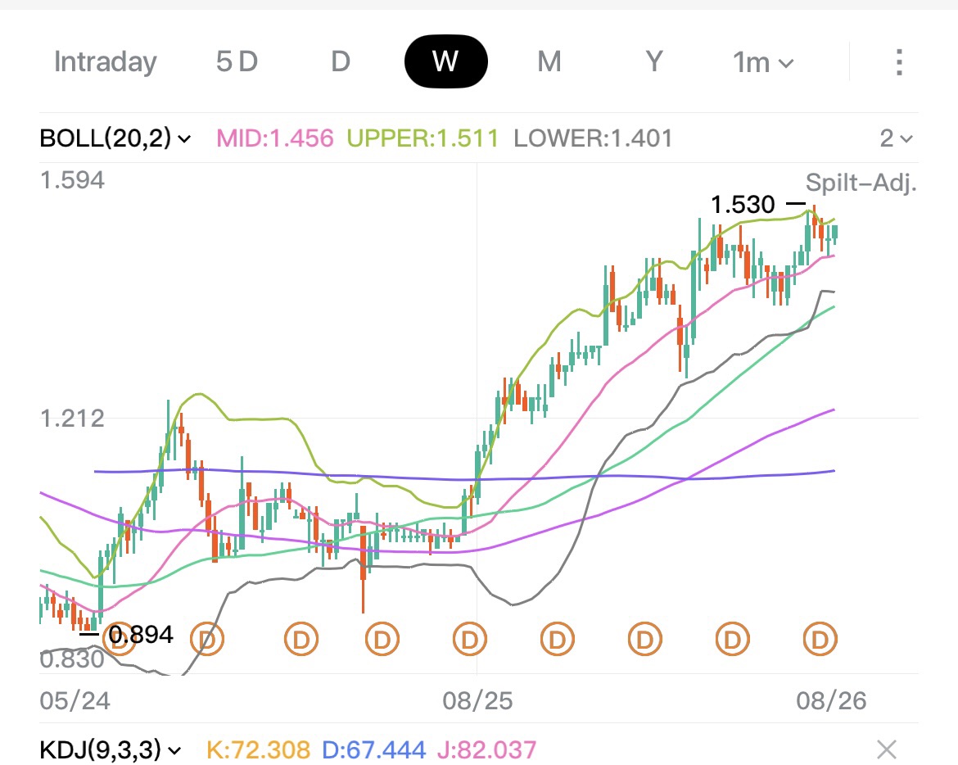Click the J:82.037 KDJ value

pyautogui.click(x=487, y=749)
